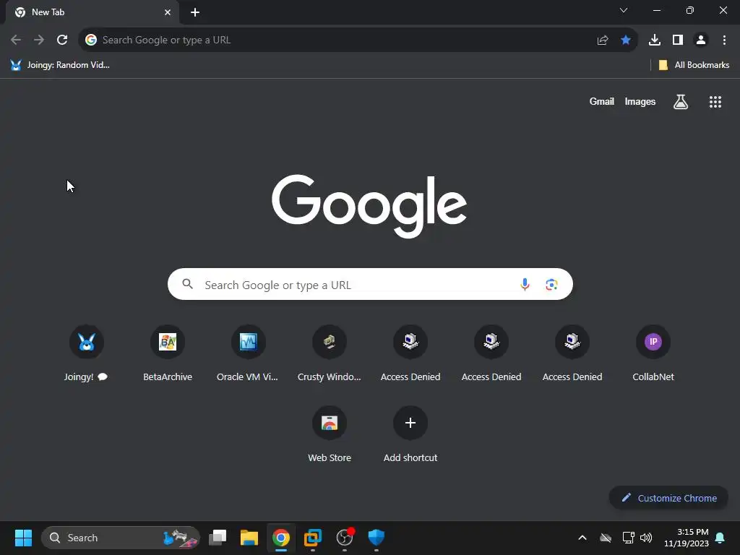Open Search Labs flask icon
The image size is (740, 555).
point(681,101)
